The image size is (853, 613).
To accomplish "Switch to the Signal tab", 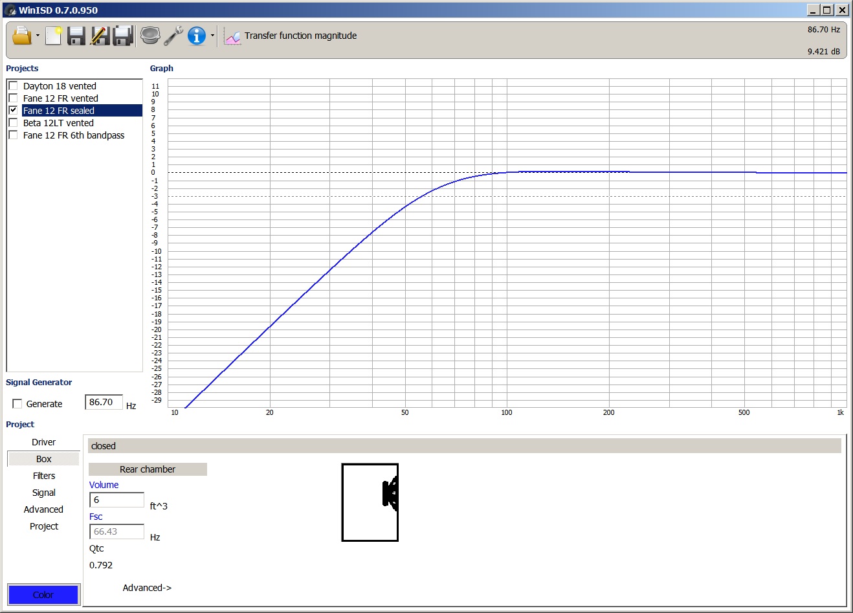I will 43,493.
